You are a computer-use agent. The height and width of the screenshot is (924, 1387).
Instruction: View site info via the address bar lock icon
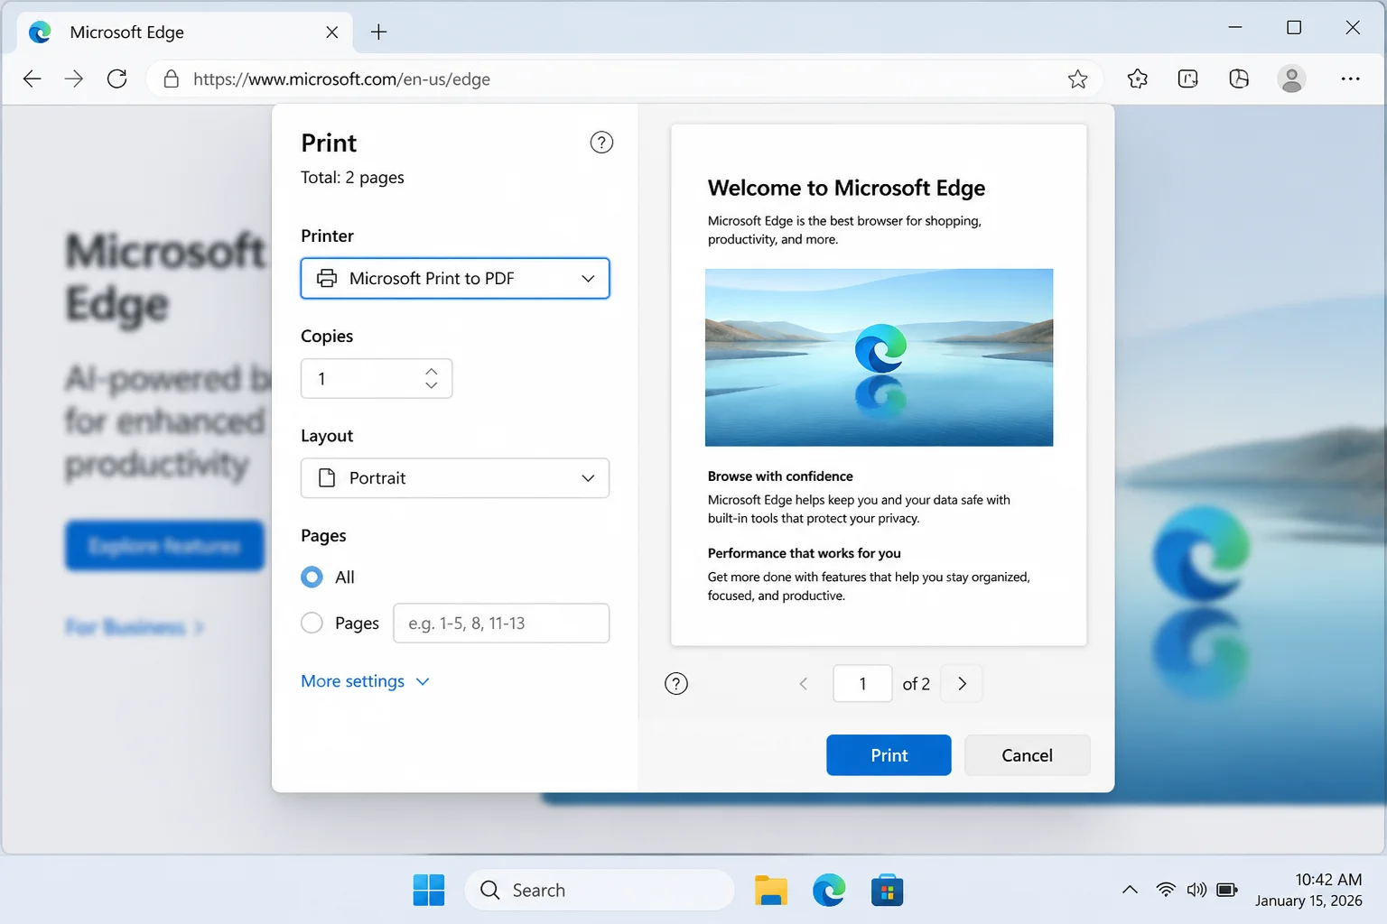[x=171, y=79]
